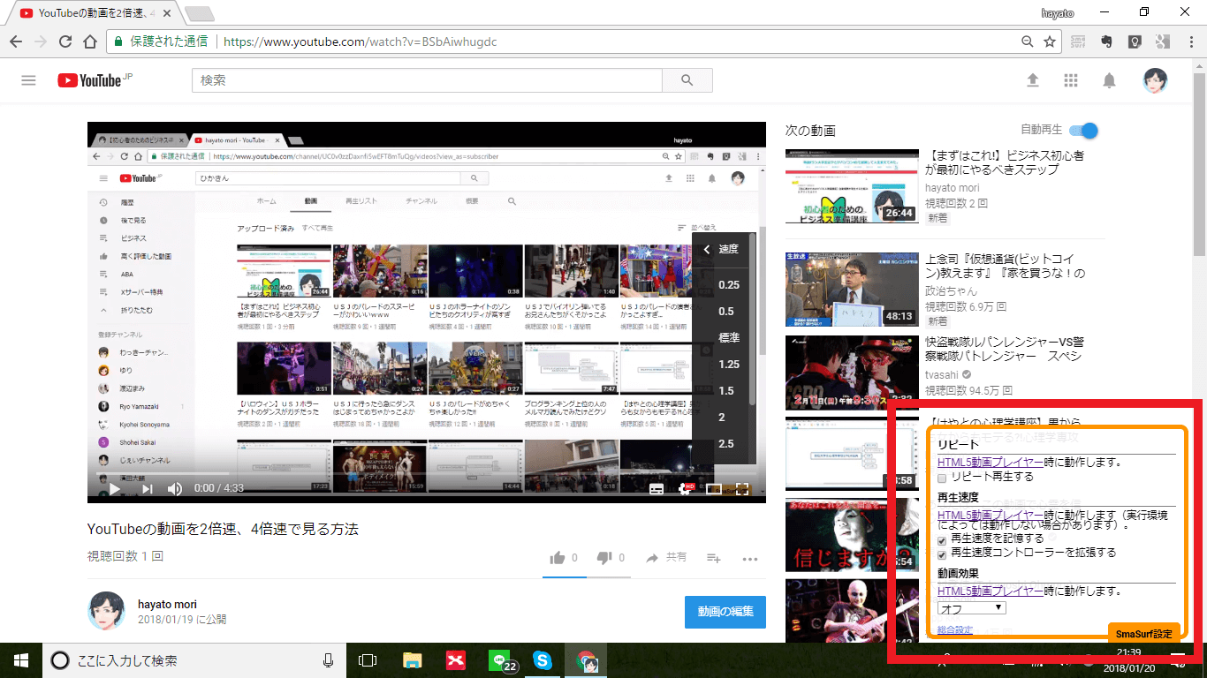Viewport: 1207px width, 678px height.
Task: Select 1.25 playback speed
Action: (729, 365)
